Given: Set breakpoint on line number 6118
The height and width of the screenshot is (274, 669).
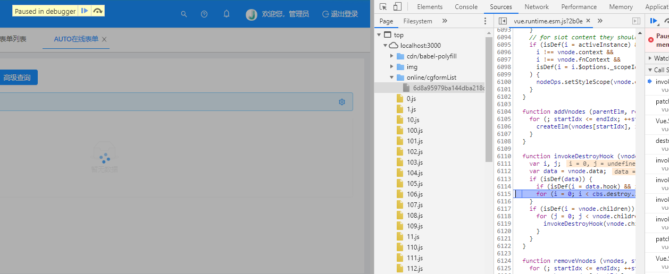Looking at the screenshot, I should pos(504,216).
